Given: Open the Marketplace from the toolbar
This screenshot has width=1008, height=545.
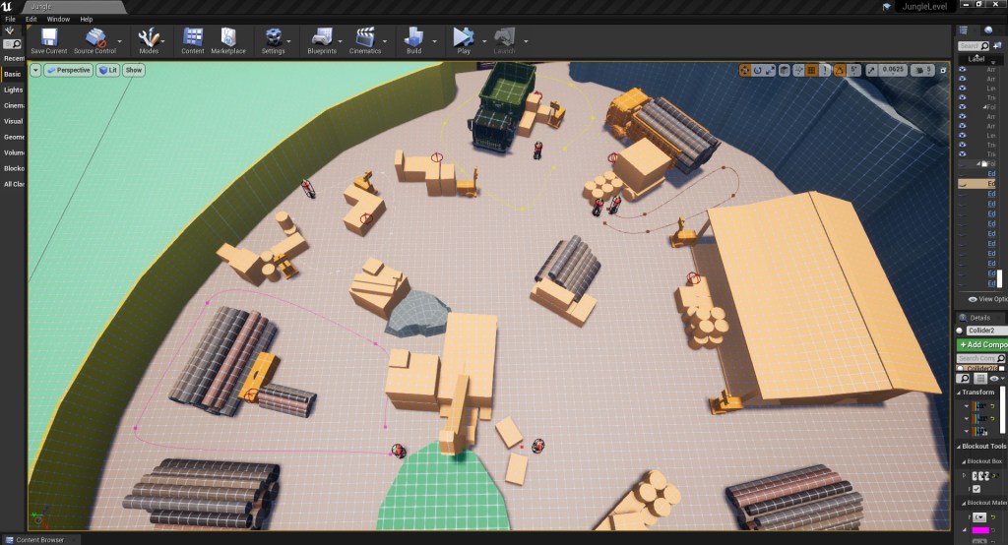Looking at the screenshot, I should [227, 38].
